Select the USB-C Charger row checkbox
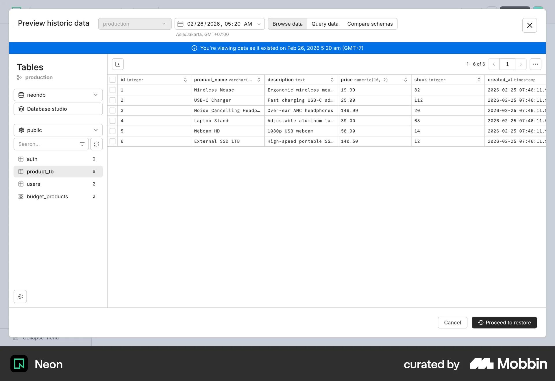The height and width of the screenshot is (381, 555). coord(113,100)
